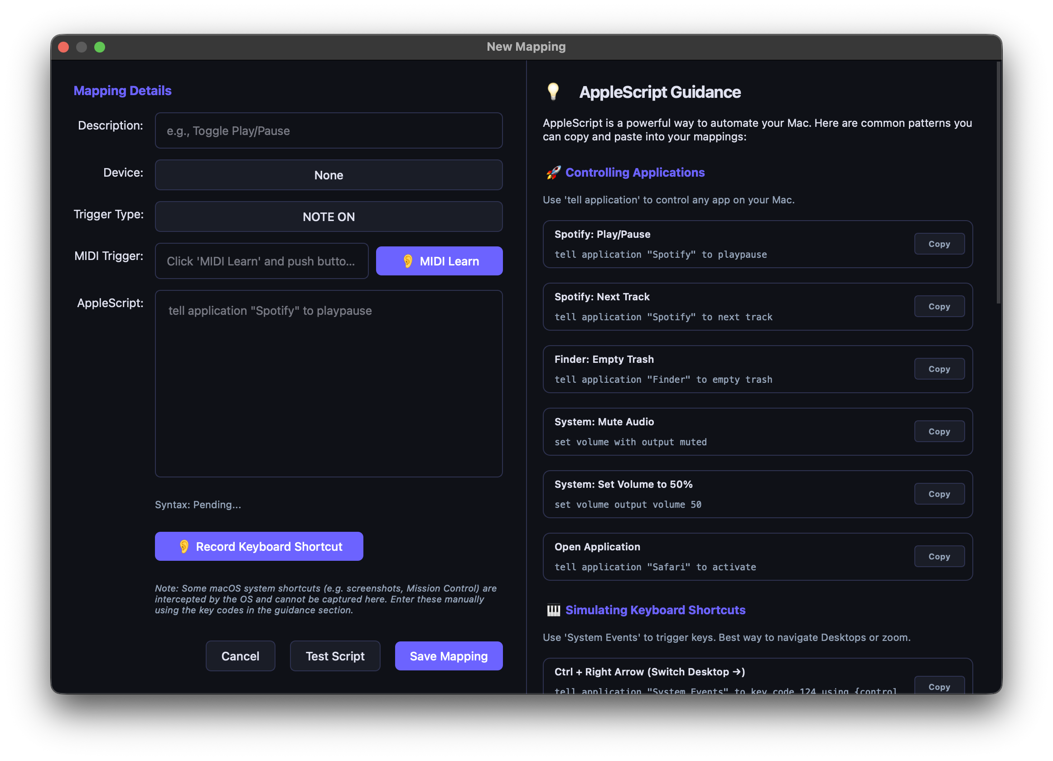Click the ear icon on the MIDI Learn button
This screenshot has height=761, width=1053.
409,261
